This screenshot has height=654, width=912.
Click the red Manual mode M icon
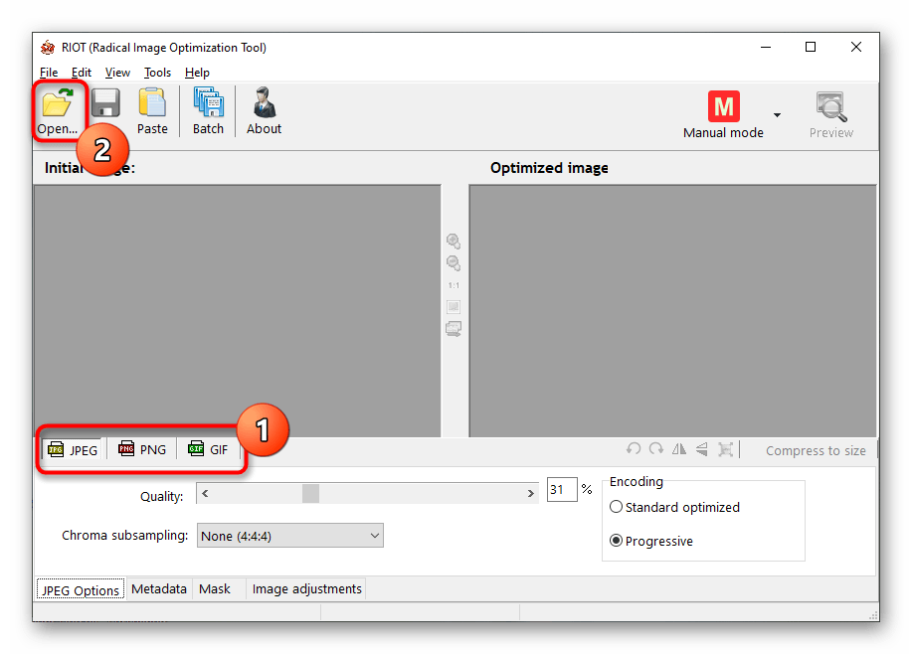click(724, 106)
